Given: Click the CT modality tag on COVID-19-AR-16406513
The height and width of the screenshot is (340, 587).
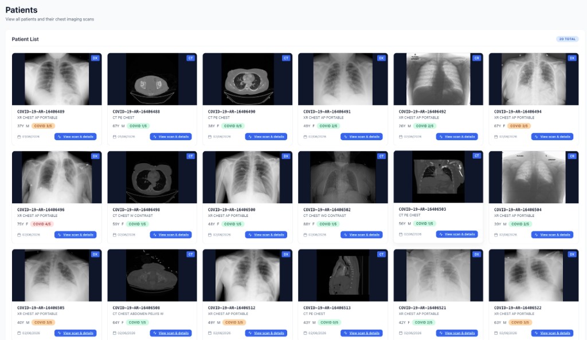Looking at the screenshot, I should tap(381, 255).
